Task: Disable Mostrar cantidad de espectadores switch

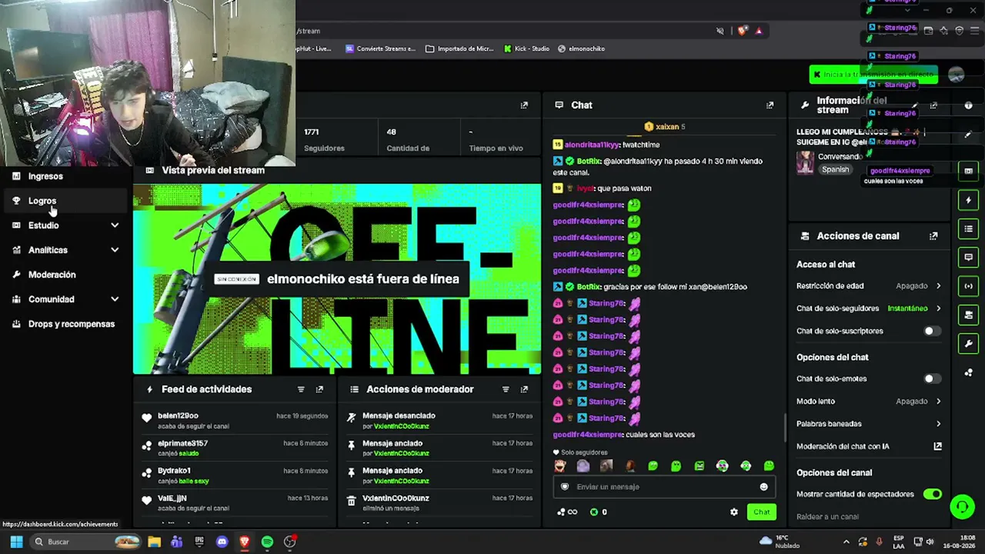Action: point(932,494)
